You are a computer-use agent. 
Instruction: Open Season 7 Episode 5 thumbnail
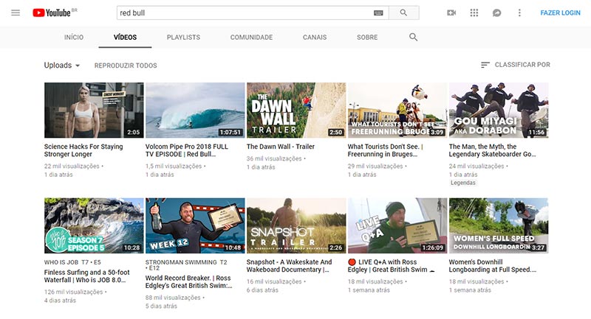94,226
